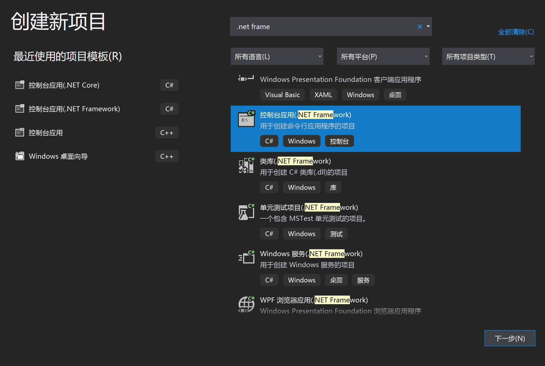Click the unit test project flask icon
The height and width of the screenshot is (366, 545).
(x=246, y=212)
